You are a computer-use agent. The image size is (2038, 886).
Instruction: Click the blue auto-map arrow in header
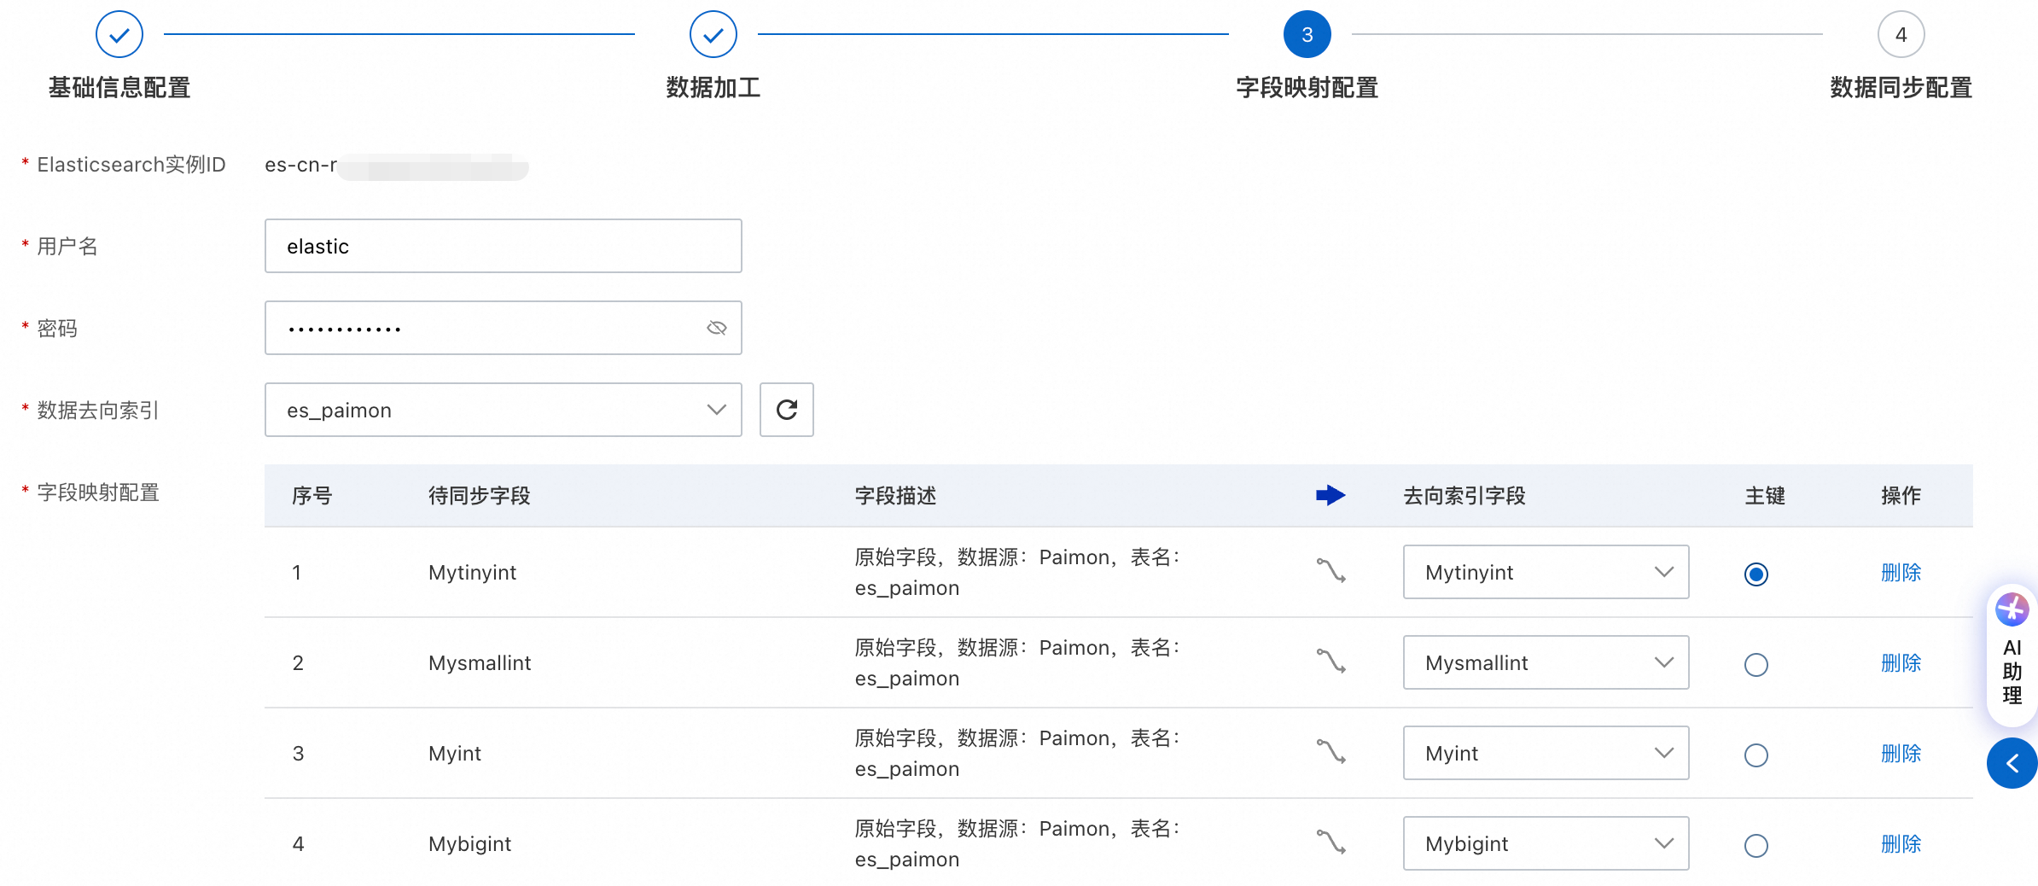1331,495
